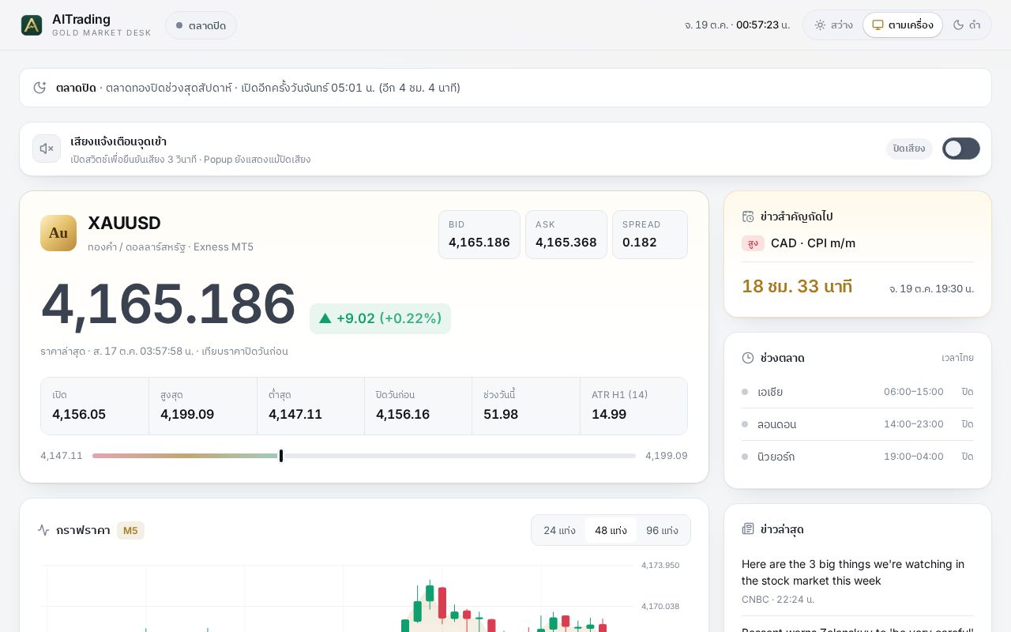This screenshot has height=632, width=1011.
Task: Switch chart to 24 แท่ง
Action: 559,530
